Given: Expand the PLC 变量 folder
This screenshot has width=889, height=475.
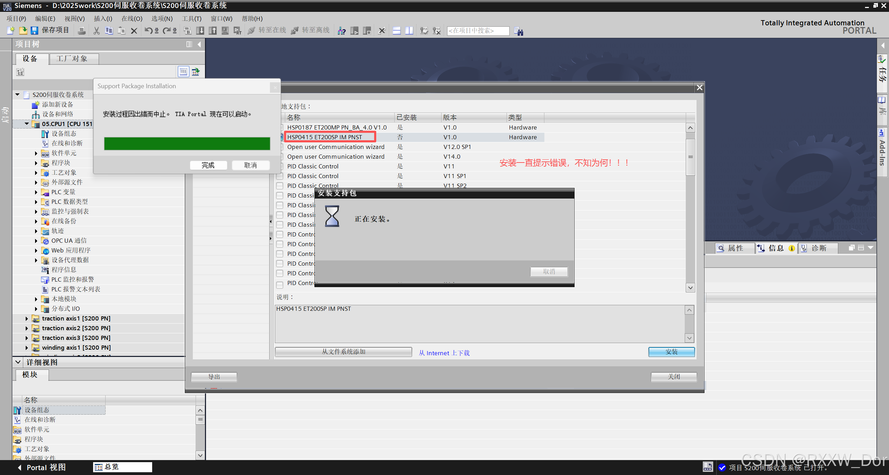Looking at the screenshot, I should click(x=36, y=192).
